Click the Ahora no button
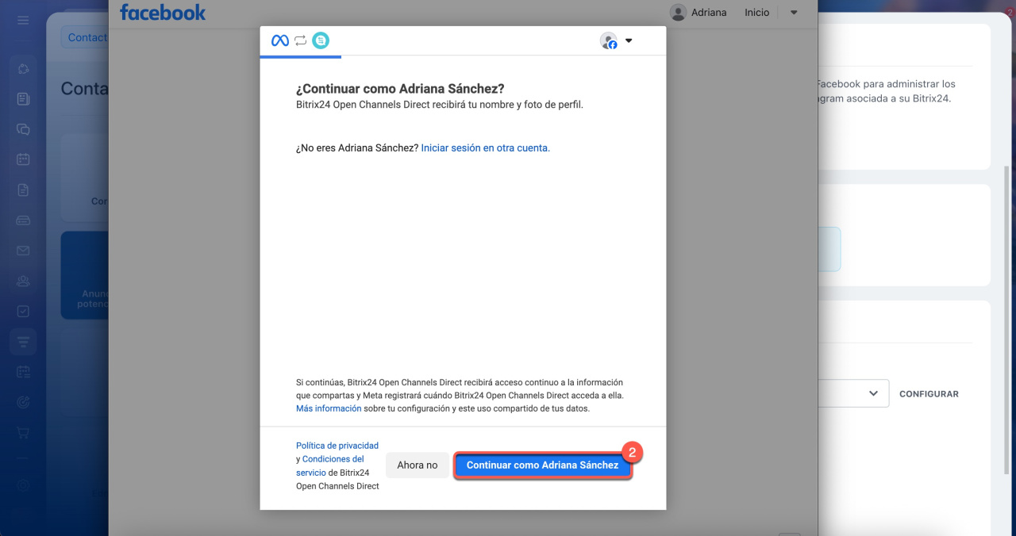 [418, 465]
